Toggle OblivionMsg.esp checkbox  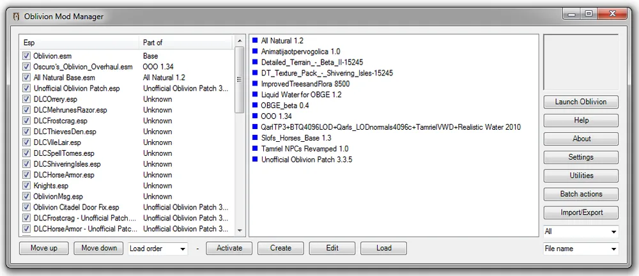(27, 196)
